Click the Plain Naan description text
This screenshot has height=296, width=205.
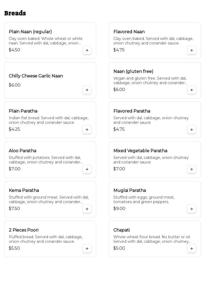46,41
